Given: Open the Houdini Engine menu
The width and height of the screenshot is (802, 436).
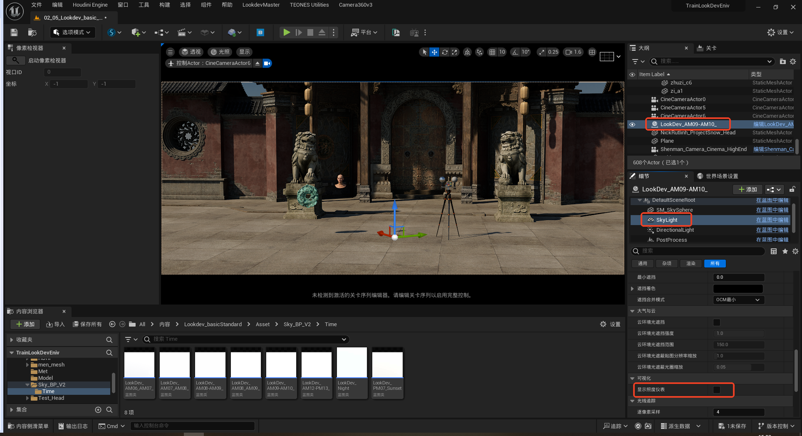Looking at the screenshot, I should 90,5.
